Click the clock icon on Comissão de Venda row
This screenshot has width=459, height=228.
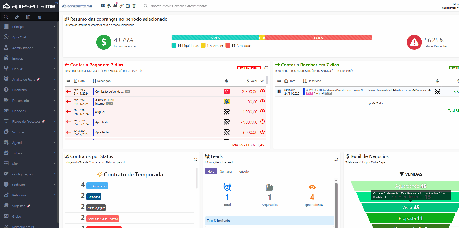pyautogui.click(x=263, y=91)
